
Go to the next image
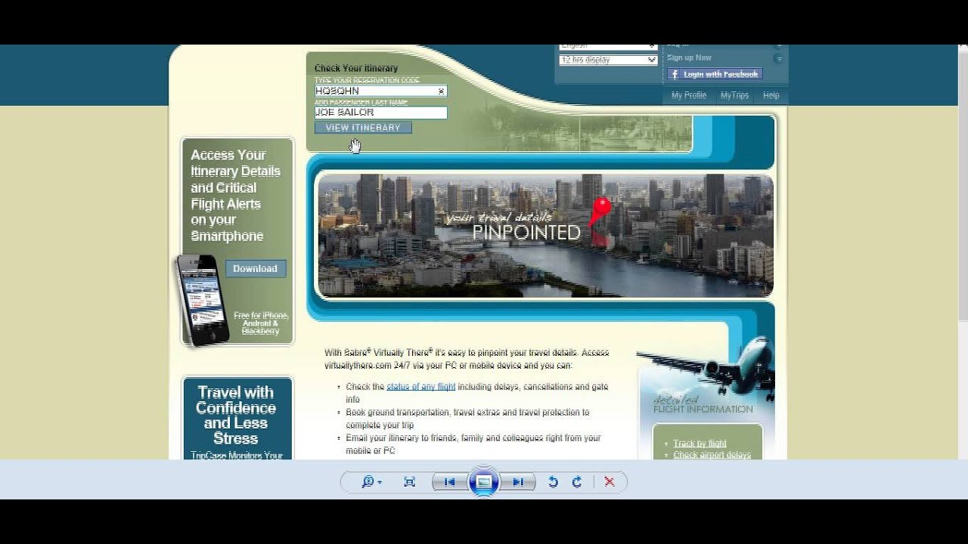pyautogui.click(x=519, y=482)
